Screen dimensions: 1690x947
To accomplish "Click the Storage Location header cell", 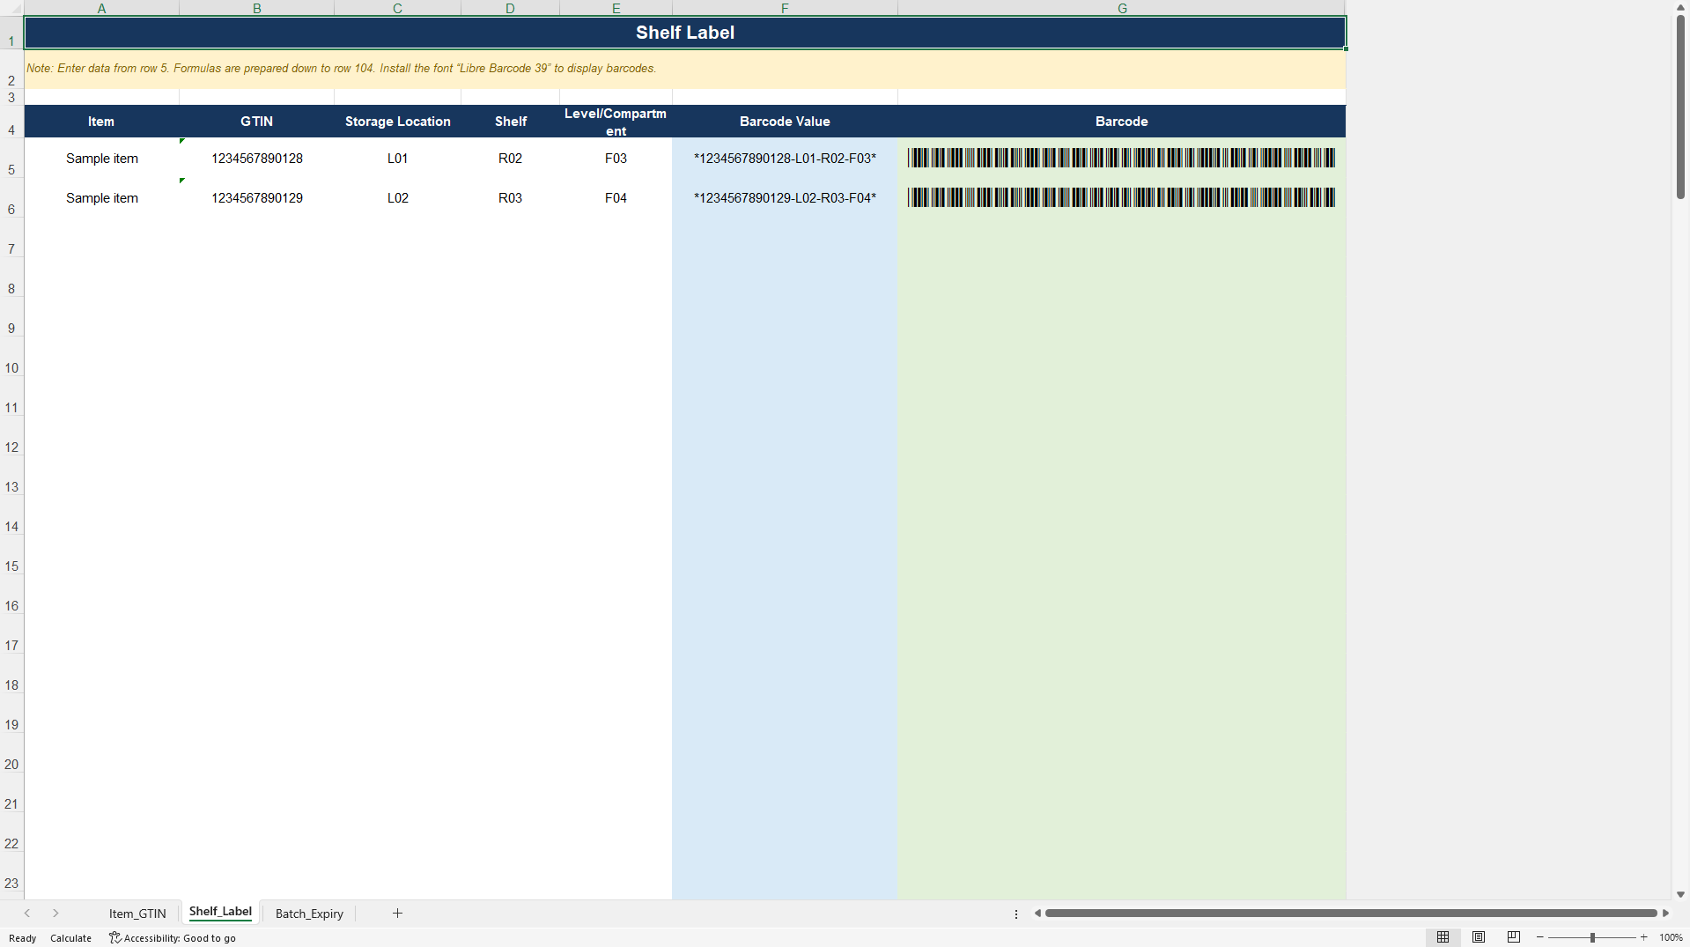I will point(397,122).
